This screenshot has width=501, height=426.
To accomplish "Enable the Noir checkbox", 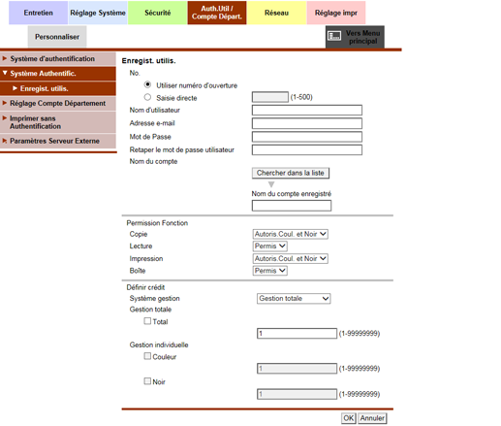I will pyautogui.click(x=147, y=381).
